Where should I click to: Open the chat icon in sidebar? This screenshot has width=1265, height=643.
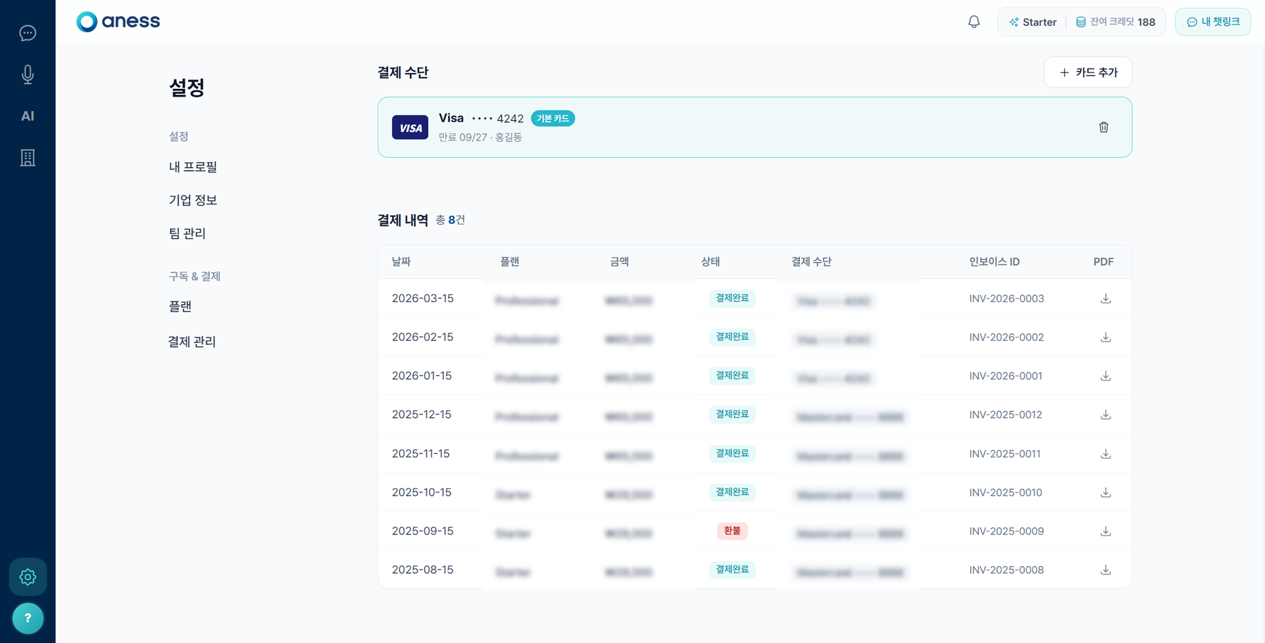[x=28, y=33]
